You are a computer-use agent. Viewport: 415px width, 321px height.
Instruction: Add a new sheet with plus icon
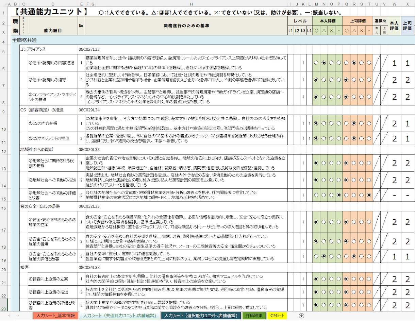click(301, 316)
